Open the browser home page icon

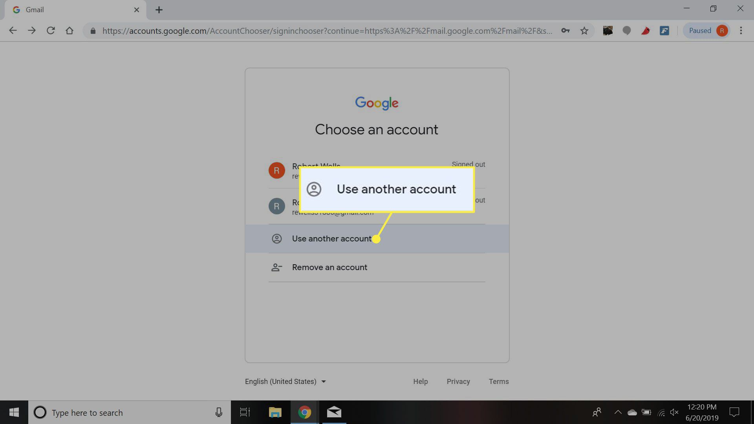point(70,31)
